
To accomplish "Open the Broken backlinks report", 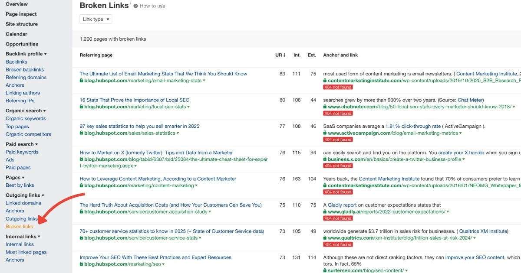I will click(24, 69).
